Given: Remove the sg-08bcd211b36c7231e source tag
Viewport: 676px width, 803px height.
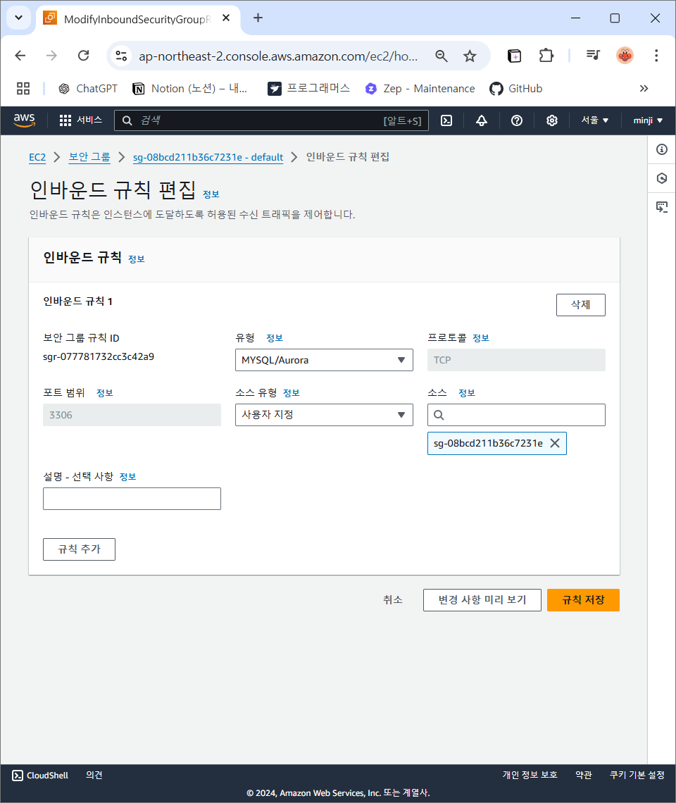Looking at the screenshot, I should coord(556,443).
